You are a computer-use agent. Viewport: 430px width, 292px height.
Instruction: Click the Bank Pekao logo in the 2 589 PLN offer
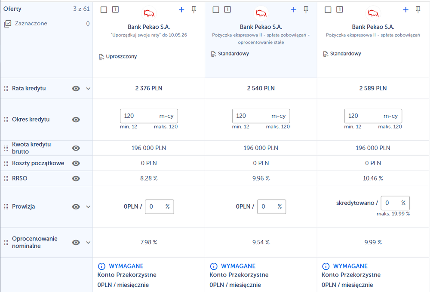[x=373, y=13]
